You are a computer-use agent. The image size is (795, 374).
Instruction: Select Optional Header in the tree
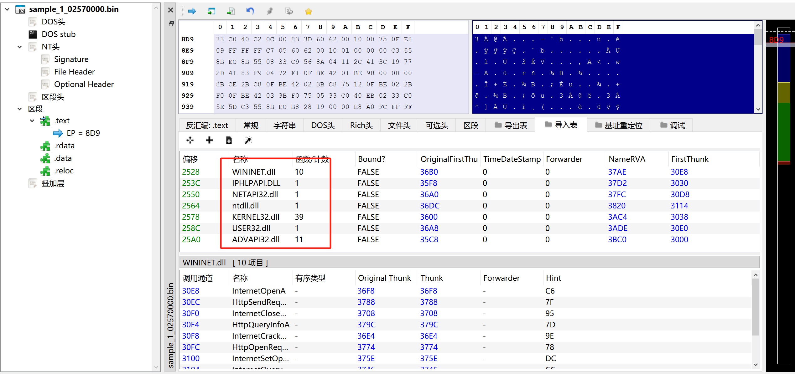coord(84,84)
